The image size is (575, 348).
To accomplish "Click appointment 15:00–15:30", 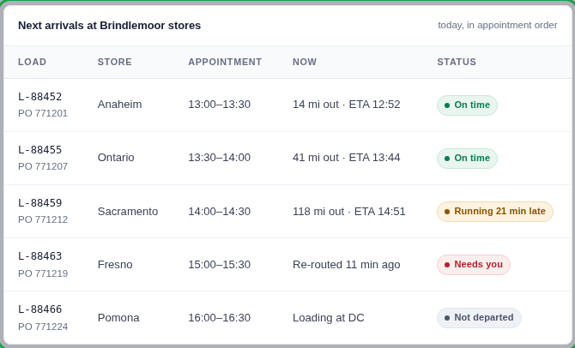I will pyautogui.click(x=220, y=265).
